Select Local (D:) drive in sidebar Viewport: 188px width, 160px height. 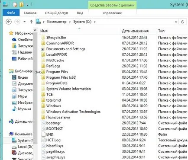(x=23, y=147)
